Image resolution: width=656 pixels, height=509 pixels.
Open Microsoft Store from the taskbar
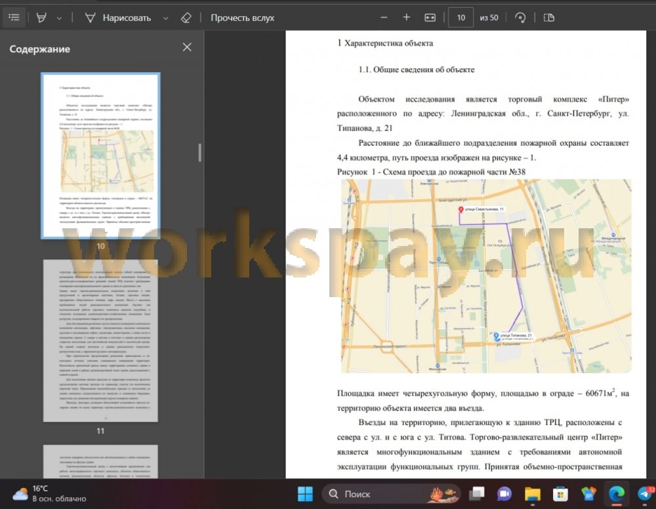click(x=561, y=494)
